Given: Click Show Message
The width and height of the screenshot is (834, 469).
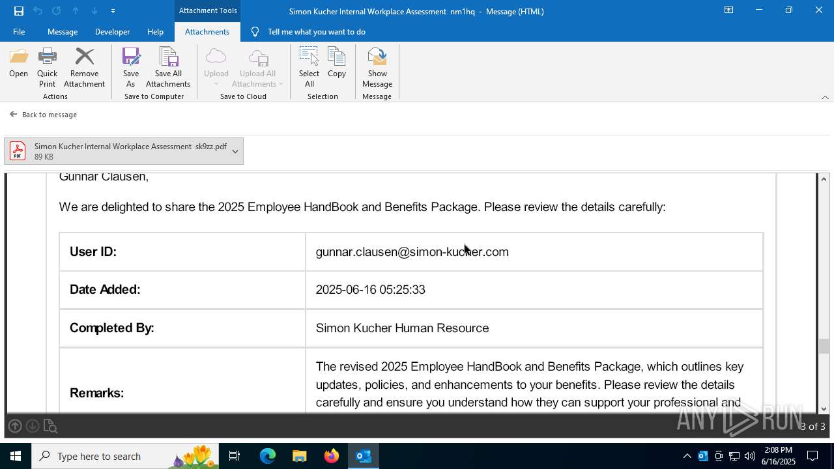Looking at the screenshot, I should pos(377,67).
